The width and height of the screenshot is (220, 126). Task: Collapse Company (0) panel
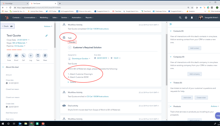tap(171, 57)
